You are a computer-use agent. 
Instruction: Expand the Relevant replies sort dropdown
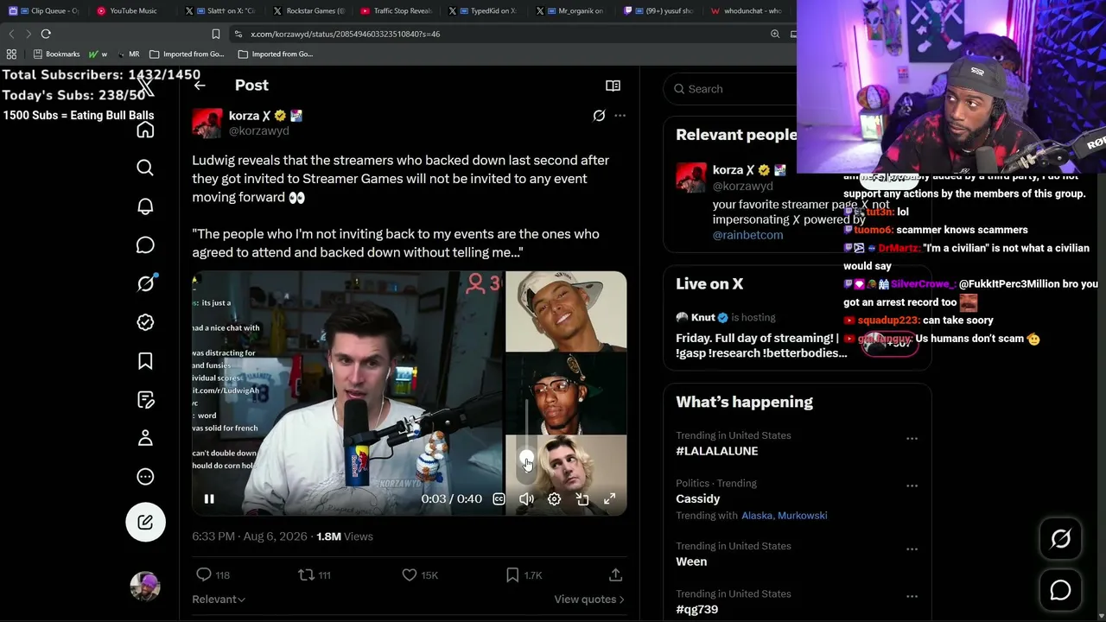(219, 600)
